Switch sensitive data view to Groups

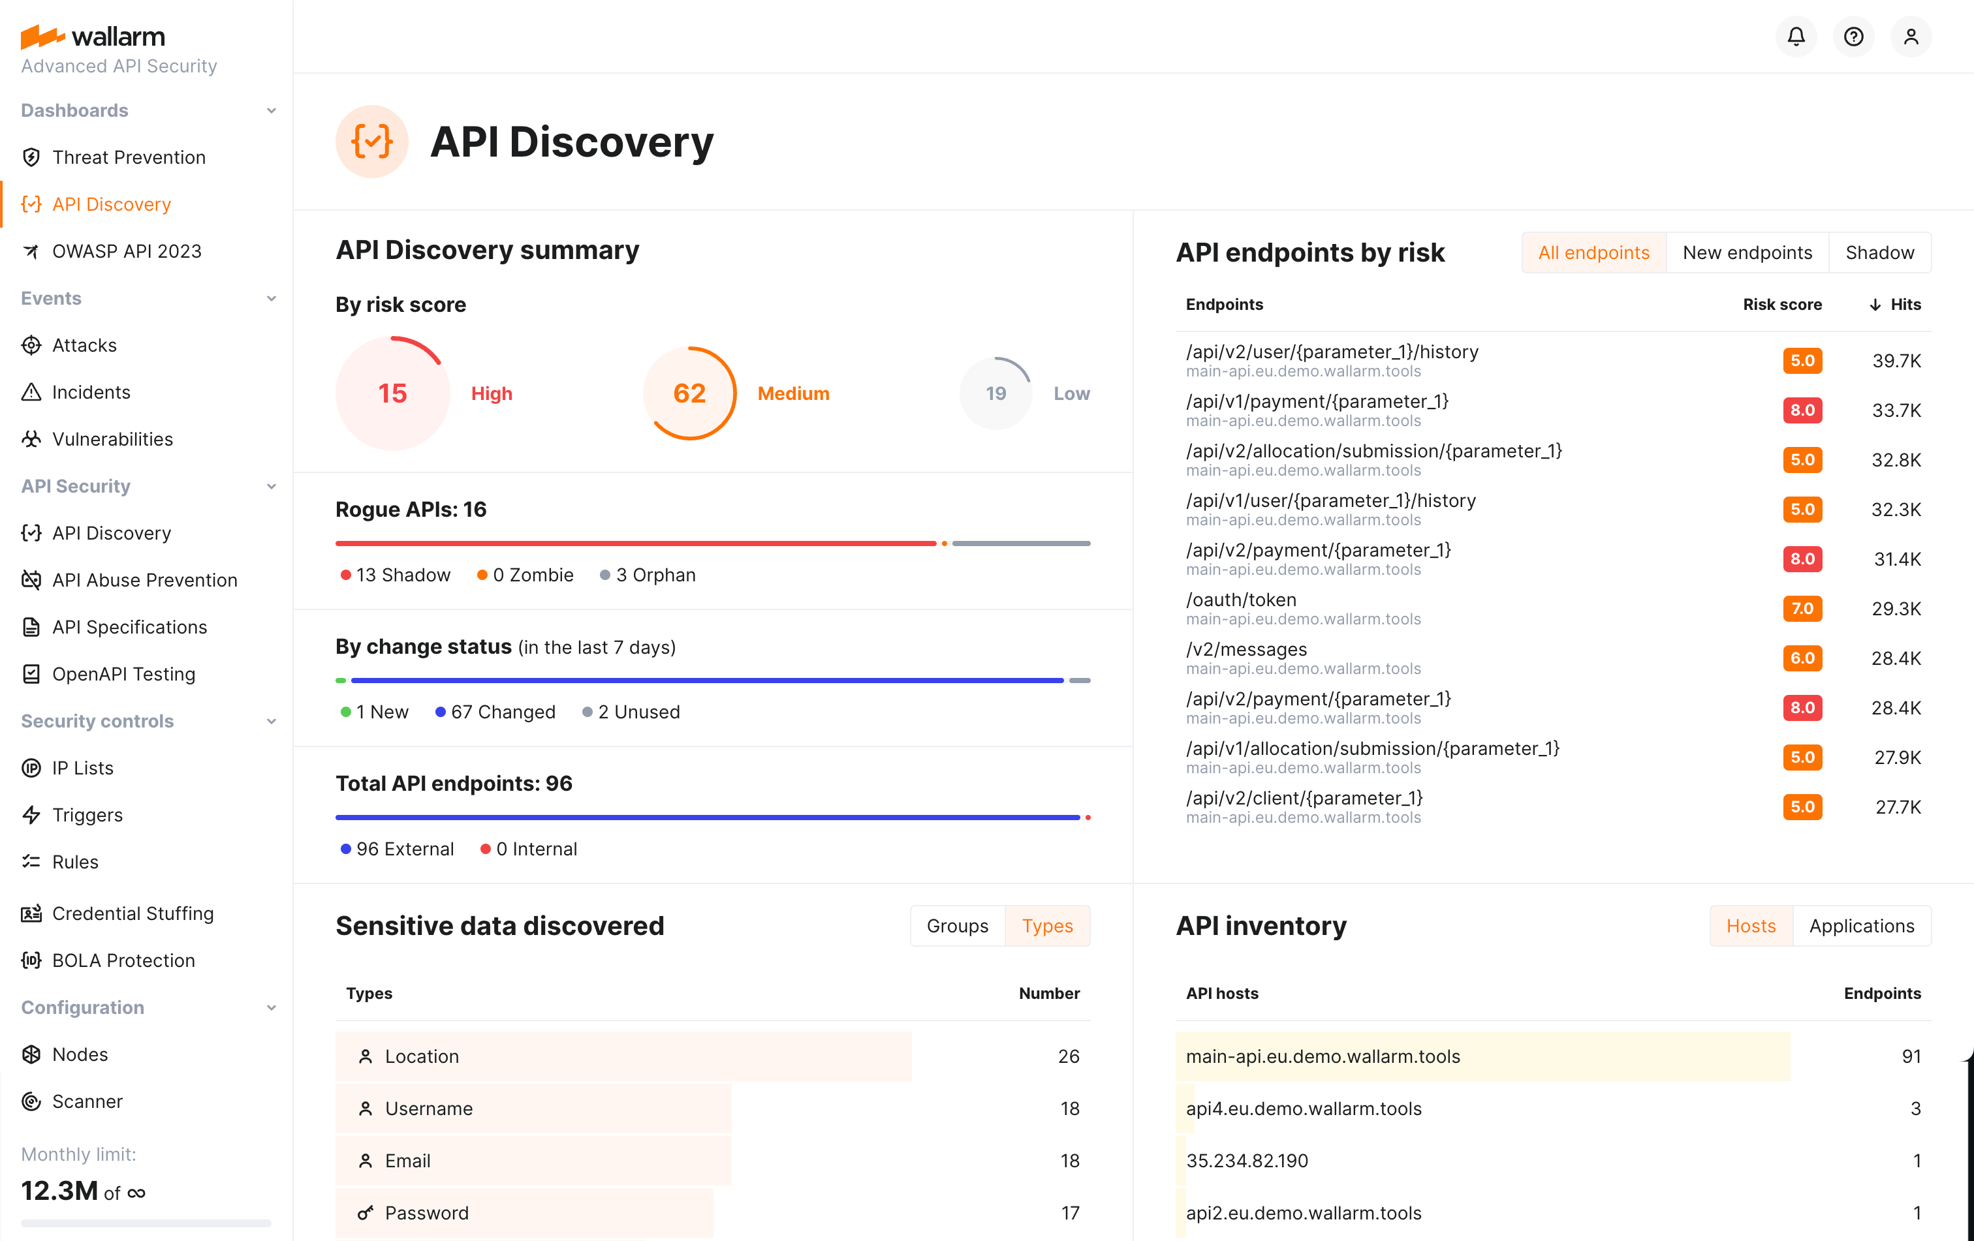tap(957, 926)
